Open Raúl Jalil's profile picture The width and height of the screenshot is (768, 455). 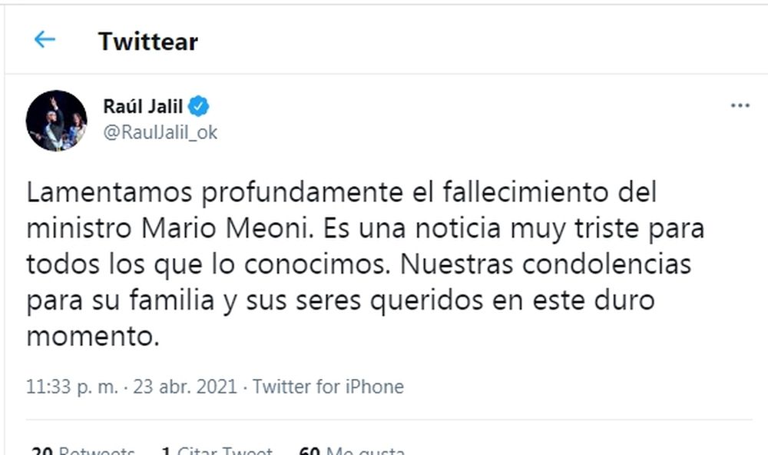(x=56, y=121)
